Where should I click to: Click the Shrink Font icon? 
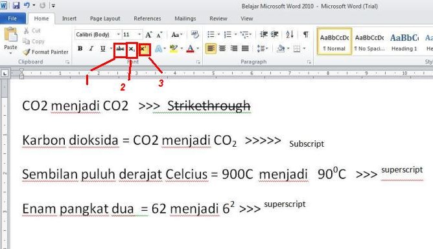(159, 35)
